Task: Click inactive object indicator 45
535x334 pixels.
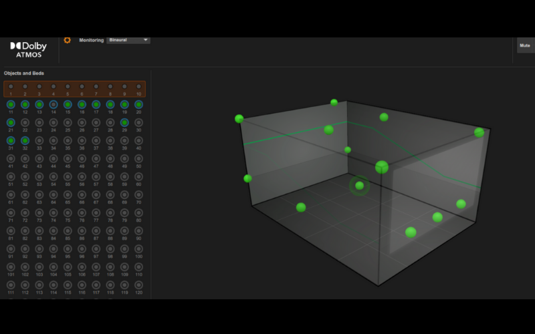Action: pyautogui.click(x=68, y=159)
